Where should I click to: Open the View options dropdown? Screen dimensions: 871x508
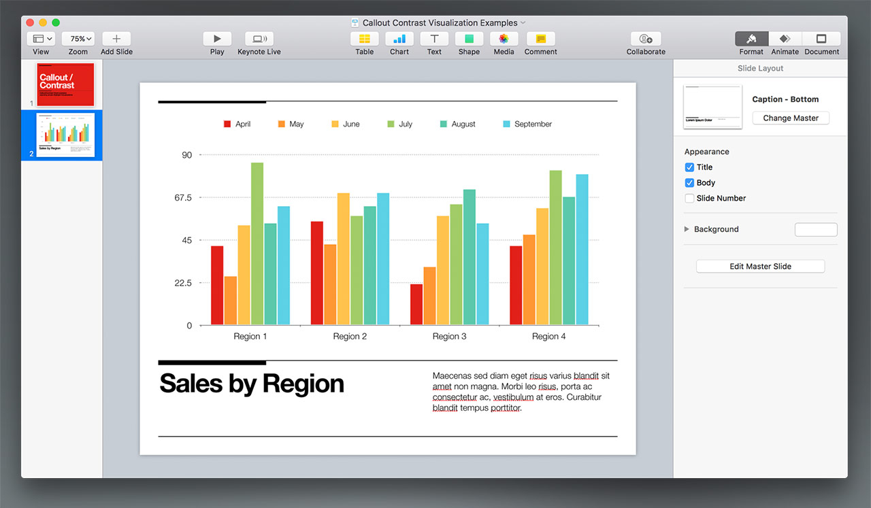[x=41, y=39]
